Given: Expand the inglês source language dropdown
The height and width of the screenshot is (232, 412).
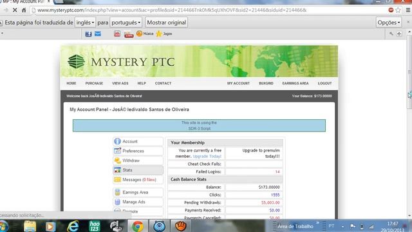Looking at the screenshot, I should click(85, 23).
